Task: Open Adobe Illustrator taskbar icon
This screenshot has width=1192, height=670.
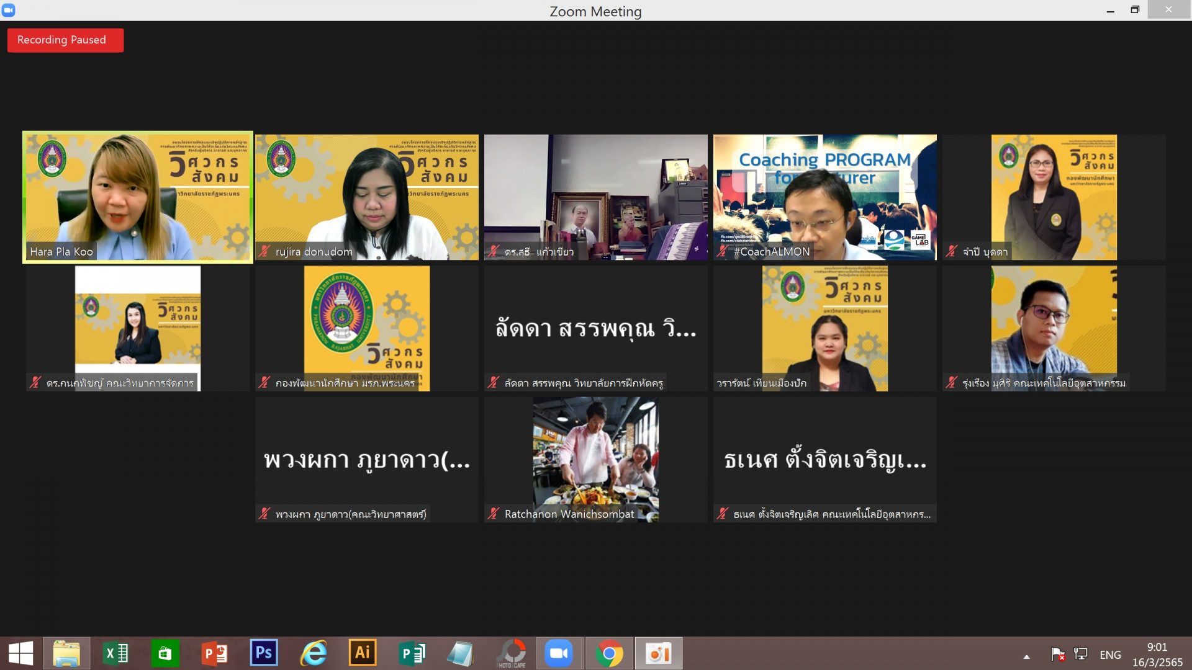Action: click(363, 653)
